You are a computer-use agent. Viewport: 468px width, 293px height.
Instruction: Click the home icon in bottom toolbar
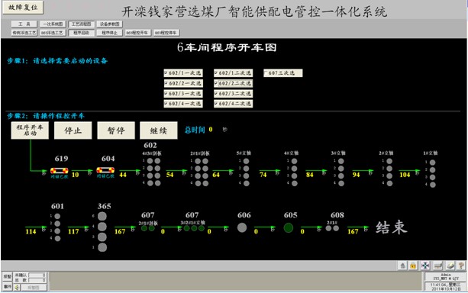click(402, 265)
